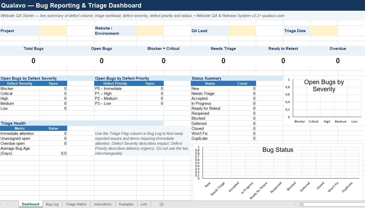Select the Total Bugs value cell

coord(33,61)
